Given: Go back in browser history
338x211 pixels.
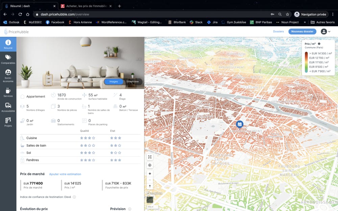Looking at the screenshot, I should 5,14.
